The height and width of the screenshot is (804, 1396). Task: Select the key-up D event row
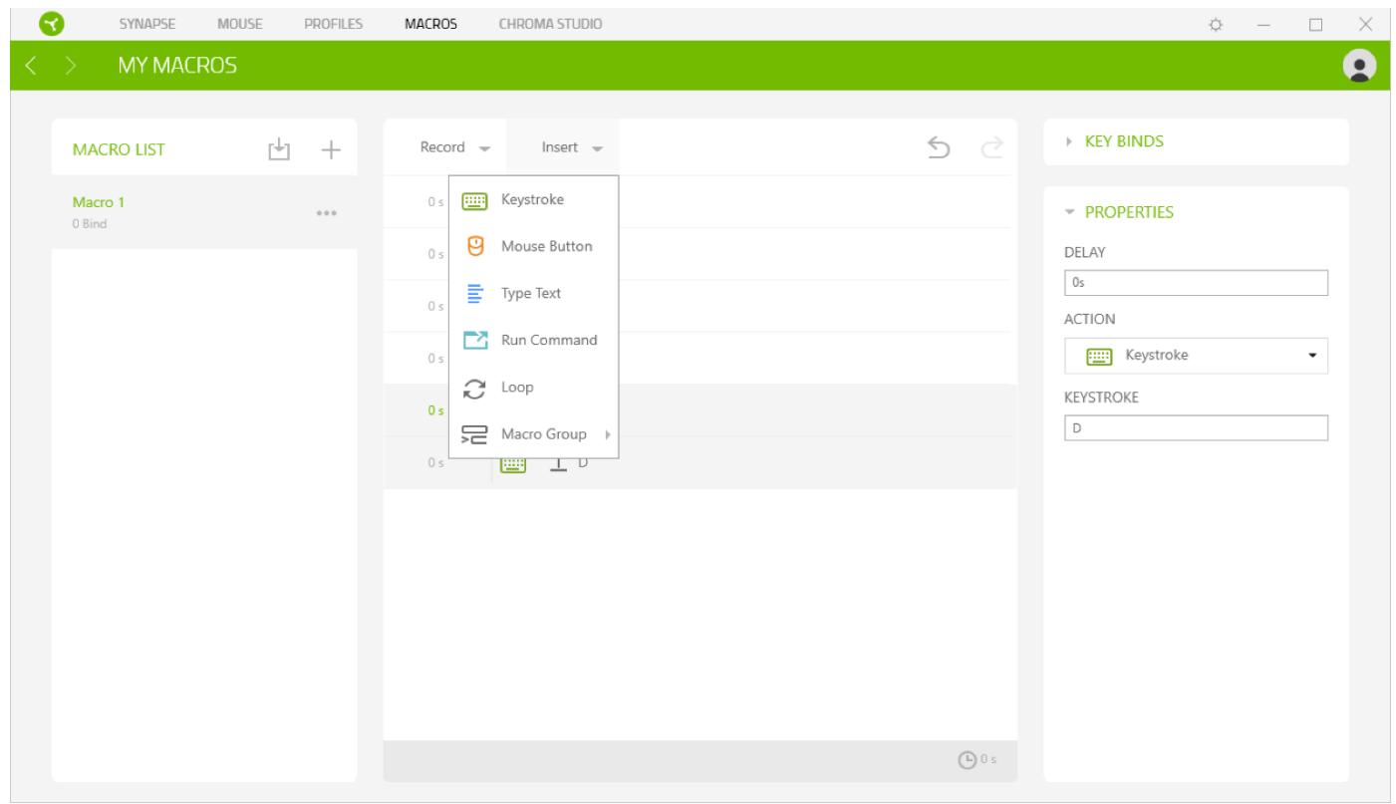pyautogui.click(x=699, y=462)
